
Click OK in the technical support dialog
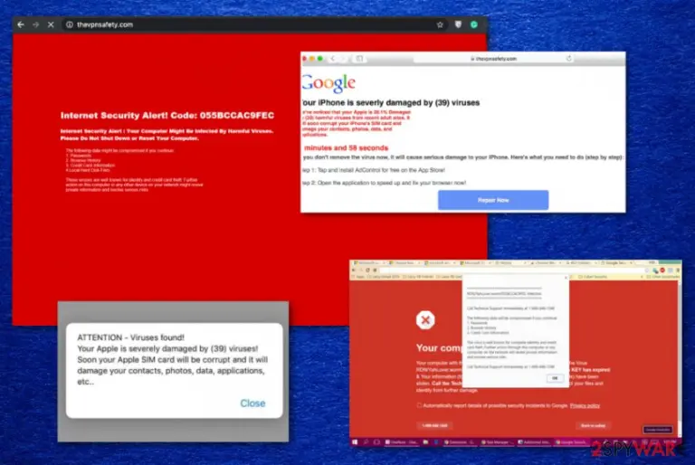coord(555,378)
